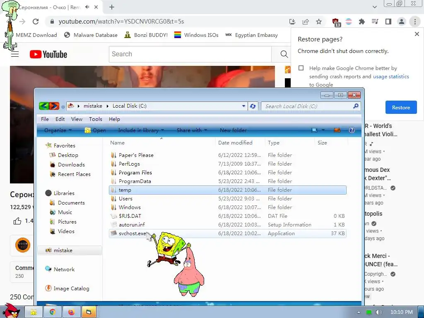The width and height of the screenshot is (424, 318).
Task: Click Open in the Explorer toolbar
Action: pyautogui.click(x=95, y=130)
